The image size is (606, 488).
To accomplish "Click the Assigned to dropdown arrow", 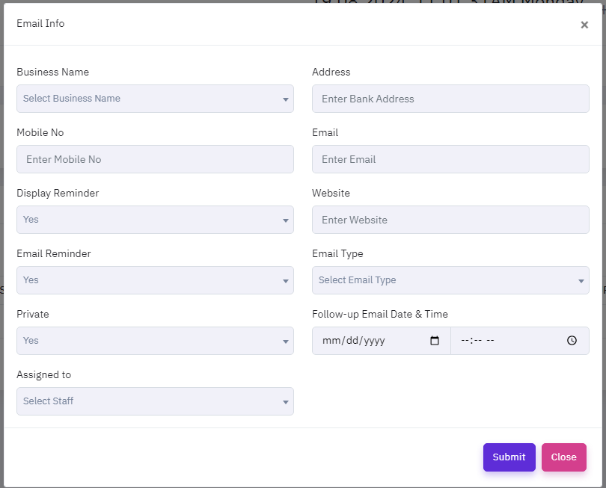I will (x=286, y=402).
